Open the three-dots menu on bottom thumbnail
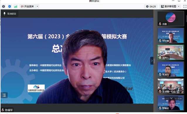 (181, 99)
